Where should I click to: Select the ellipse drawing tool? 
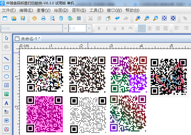[x=6, y=76]
